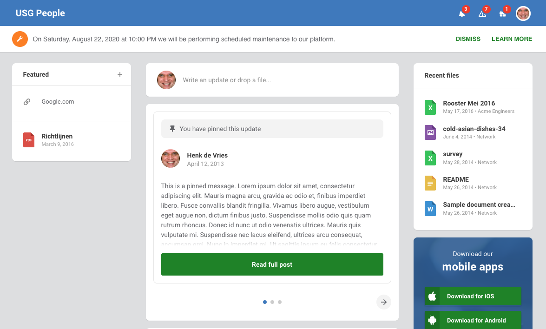Dismiss the maintenance notice

[x=468, y=39]
